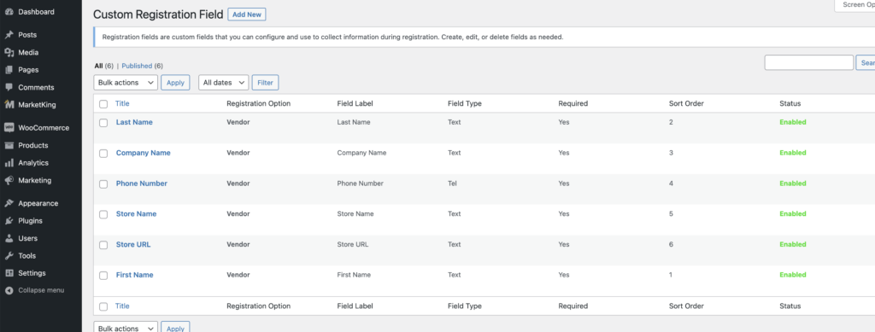Open the Store URL field link
Viewport: 875px width, 332px height.
click(133, 245)
